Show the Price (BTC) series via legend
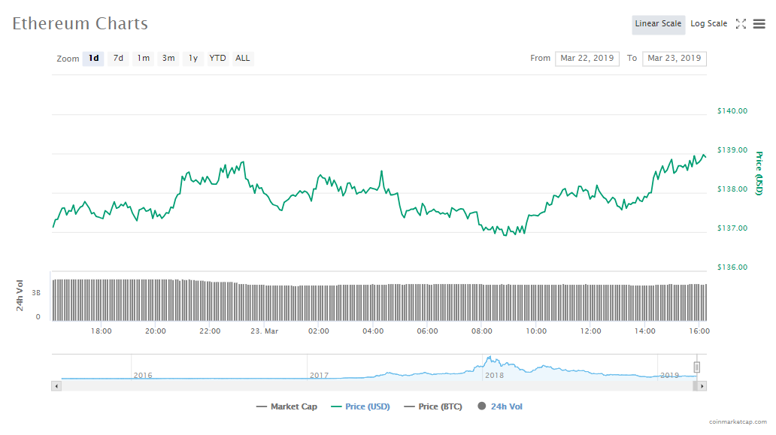 tap(433, 406)
